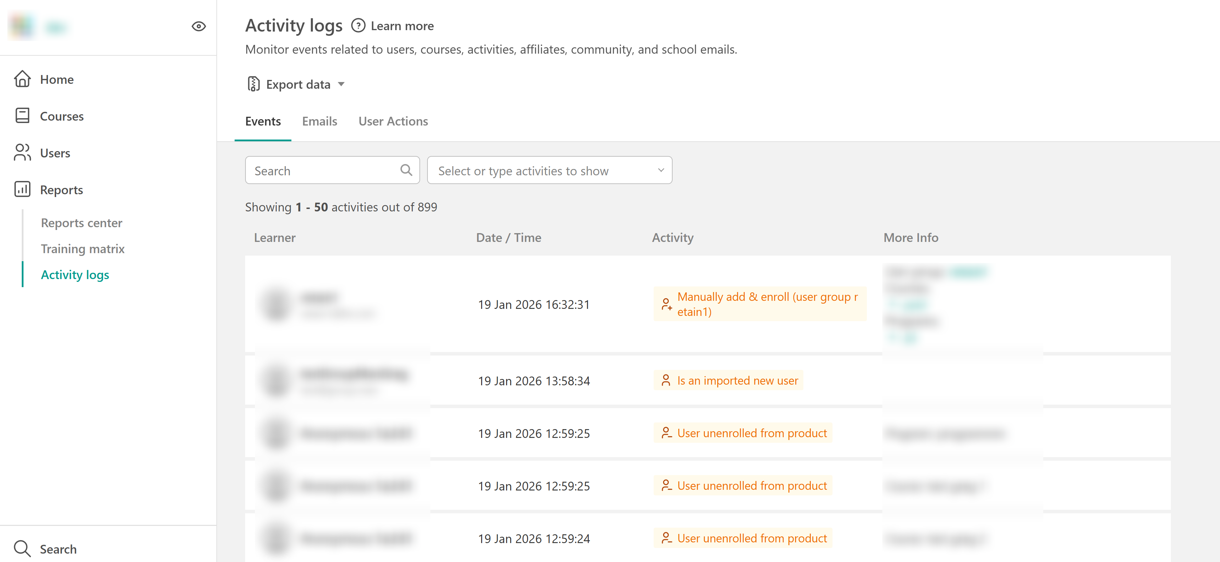Click the Reports chart icon
Viewport: 1220px width, 562px height.
pos(22,189)
